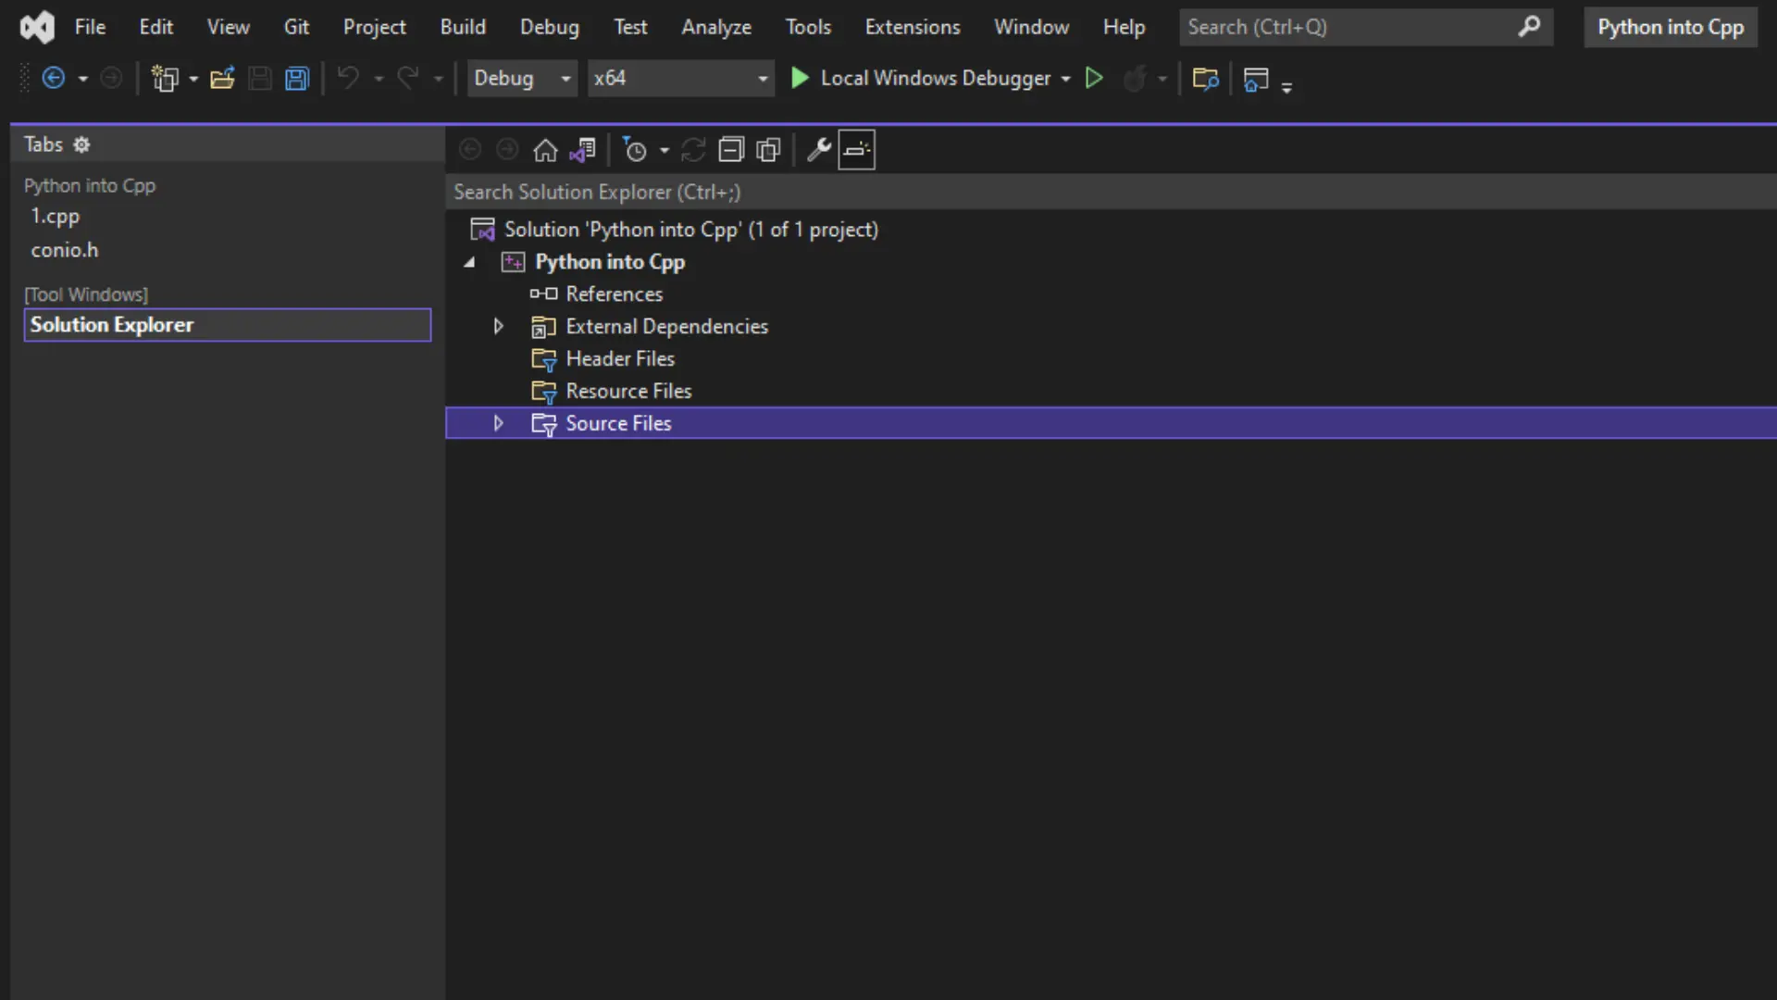Click the Redo arrow icon
Viewport: 1777px width, 1000px height.
tap(408, 79)
